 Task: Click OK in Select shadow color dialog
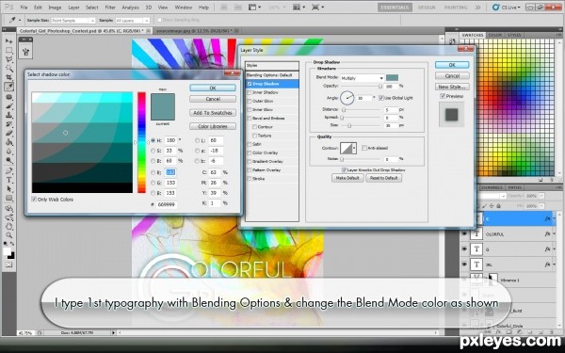pyautogui.click(x=213, y=88)
